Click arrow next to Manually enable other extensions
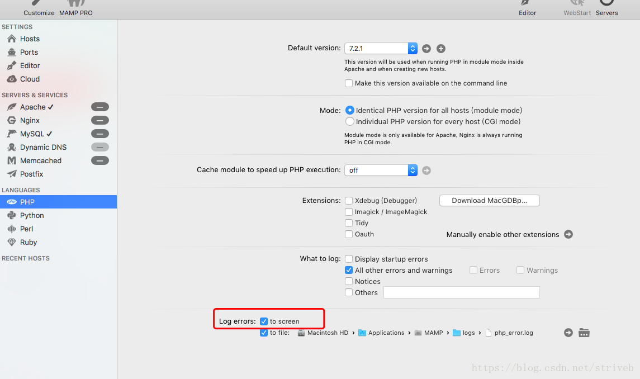This screenshot has height=379, width=640. point(568,234)
